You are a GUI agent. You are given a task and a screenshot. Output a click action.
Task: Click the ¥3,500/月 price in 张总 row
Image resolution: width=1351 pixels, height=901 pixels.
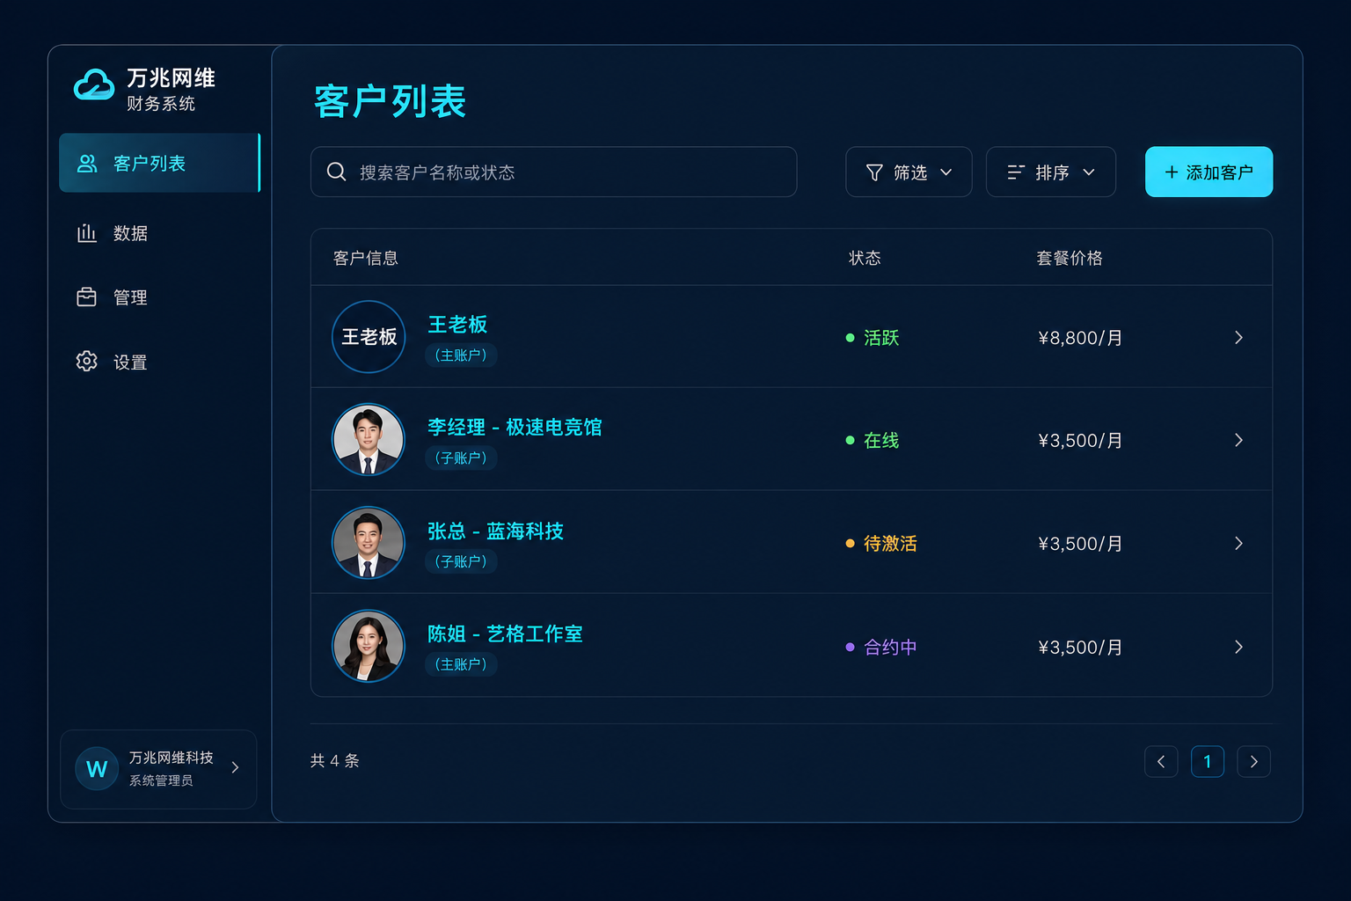pos(1080,544)
